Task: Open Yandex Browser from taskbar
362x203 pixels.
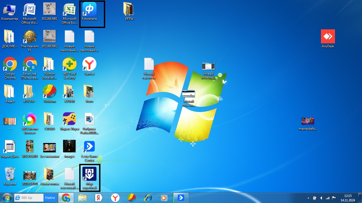Action: point(115,198)
